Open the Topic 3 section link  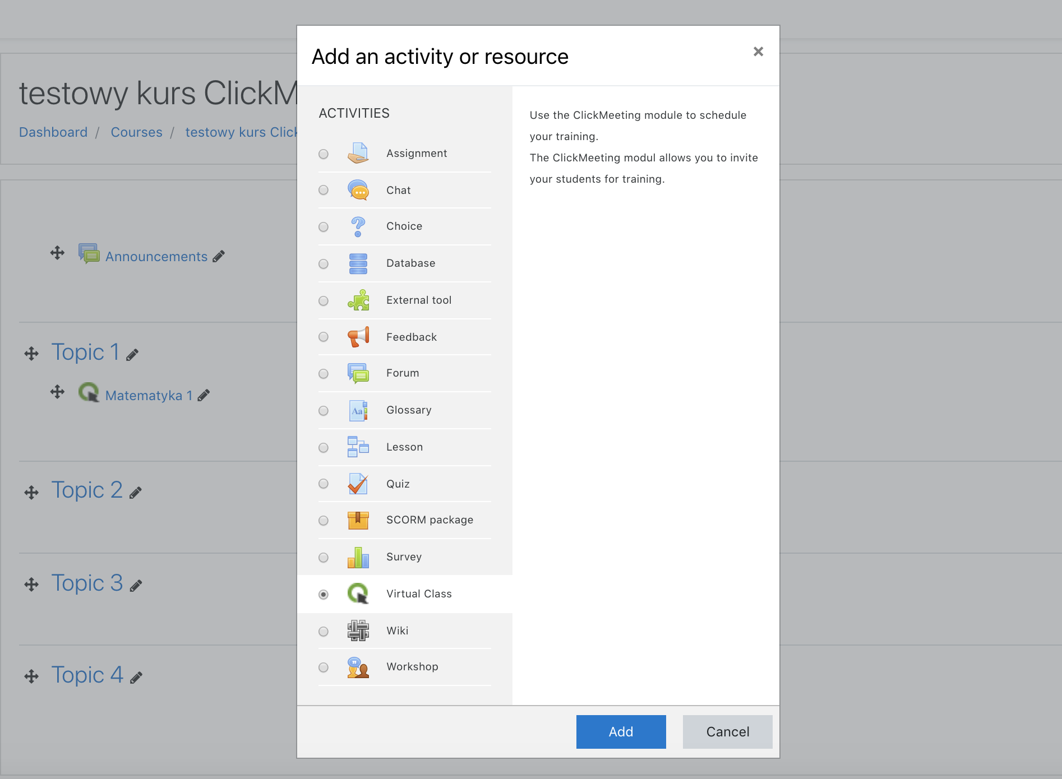[87, 583]
